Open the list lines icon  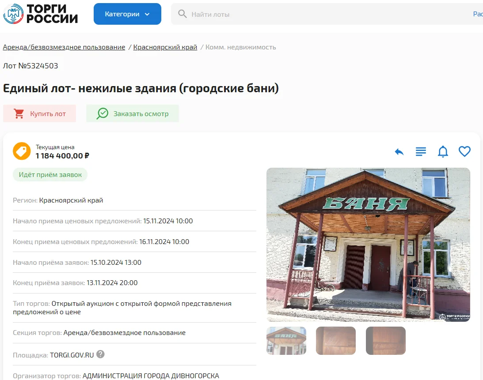421,151
